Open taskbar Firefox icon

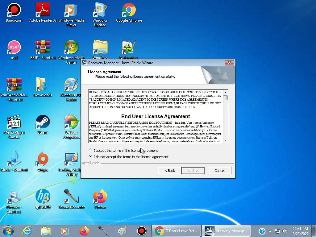84,231
